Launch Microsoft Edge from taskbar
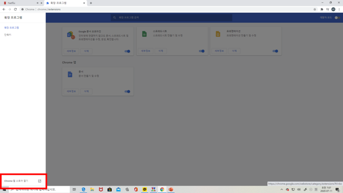The width and height of the screenshot is (343, 193). coord(83,189)
